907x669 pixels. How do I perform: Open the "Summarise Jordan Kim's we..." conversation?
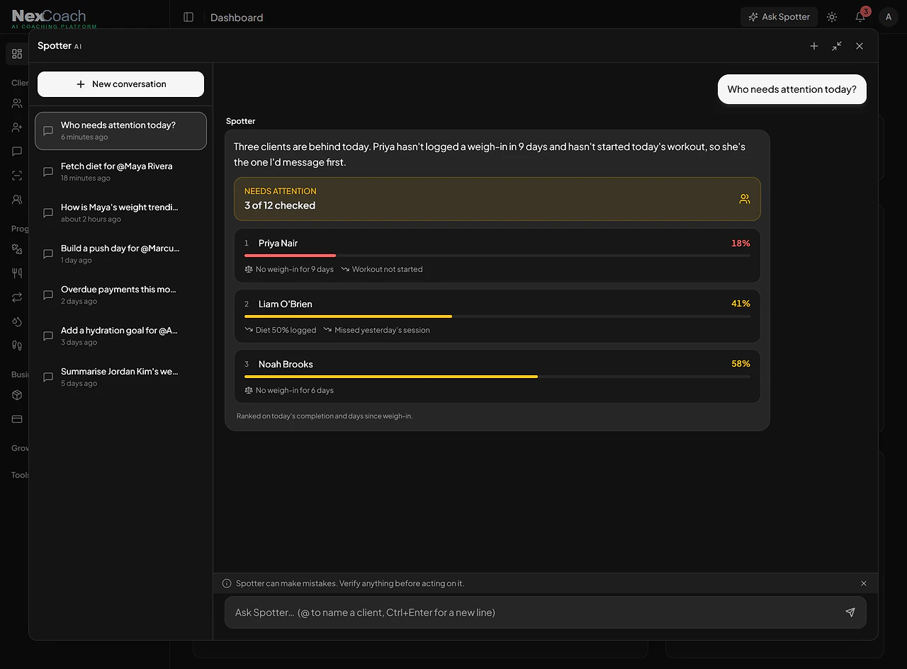point(120,377)
